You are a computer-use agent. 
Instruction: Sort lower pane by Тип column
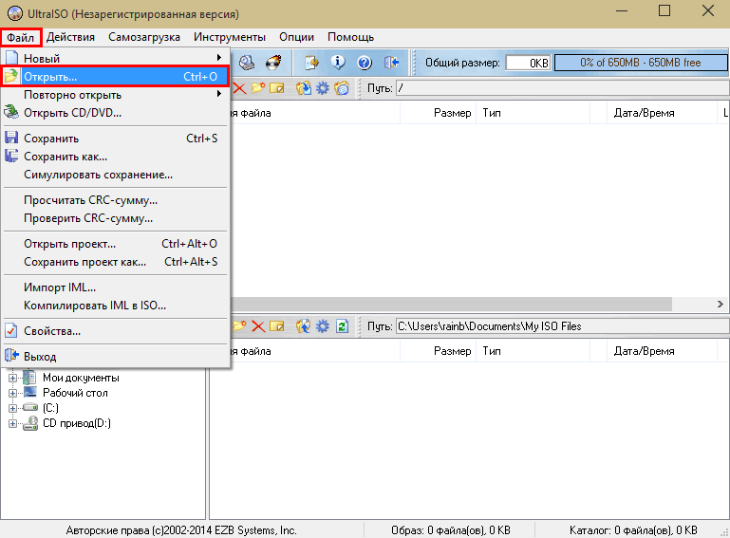tap(533, 351)
